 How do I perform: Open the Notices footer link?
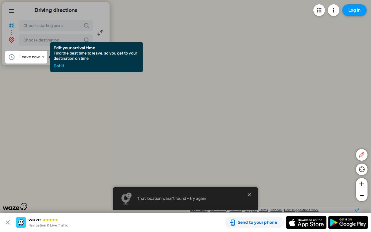pos(276,210)
